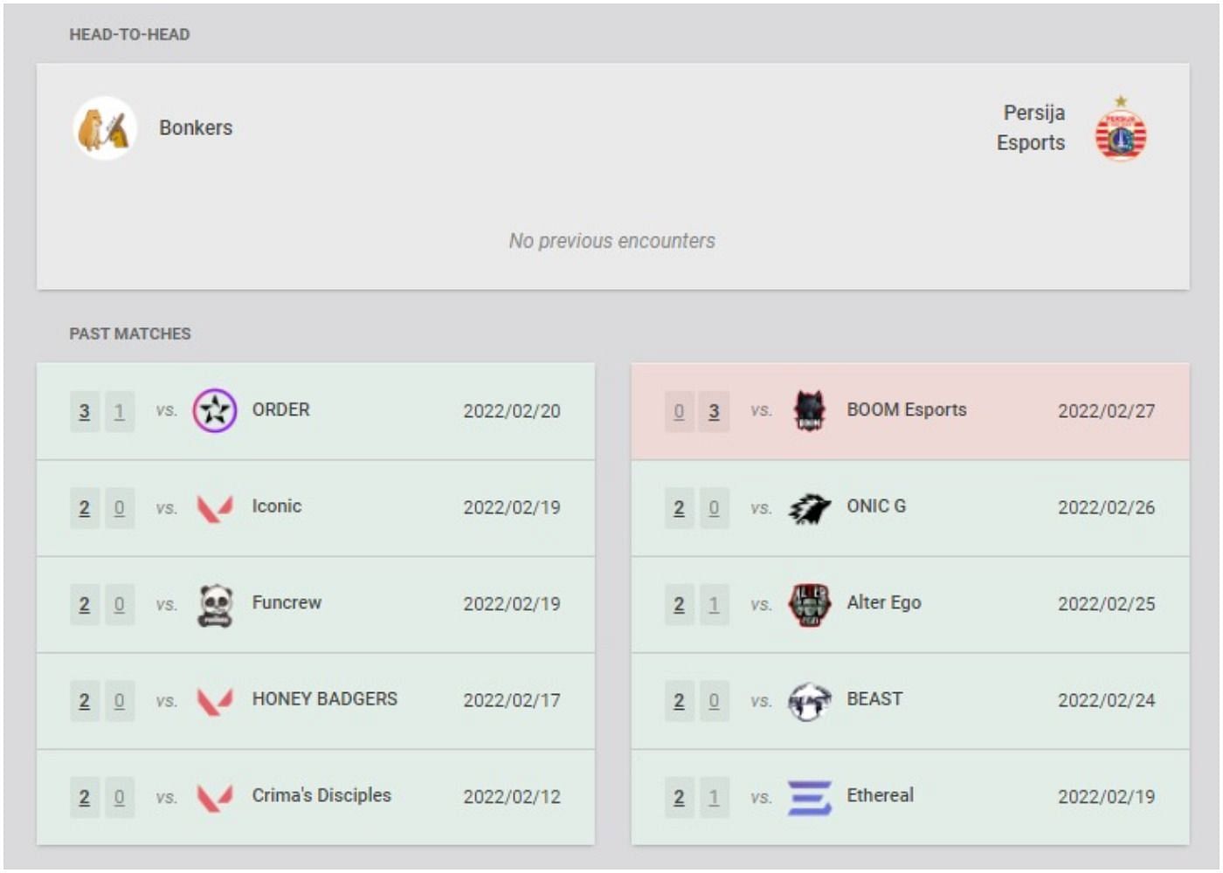Click the BEAST team logo
Screen dimensions: 1223x873
coord(809,701)
